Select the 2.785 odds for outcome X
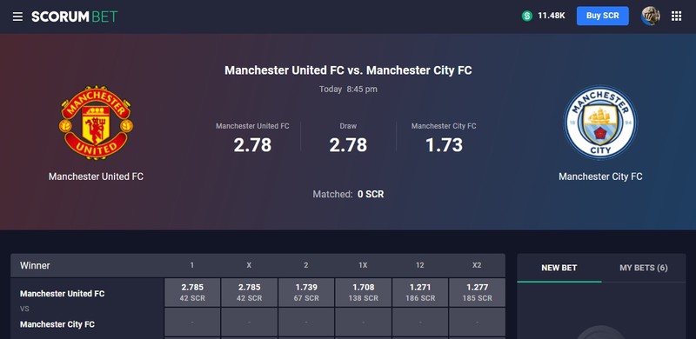 click(x=249, y=292)
